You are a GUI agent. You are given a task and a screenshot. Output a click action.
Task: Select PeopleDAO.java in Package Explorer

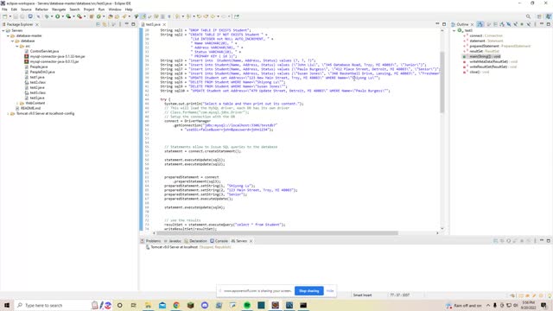click(40, 72)
